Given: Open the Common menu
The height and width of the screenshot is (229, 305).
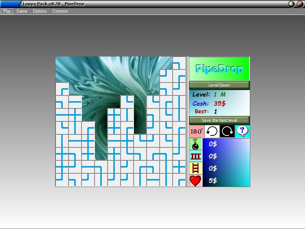Looking at the screenshot, I should 60,11.
